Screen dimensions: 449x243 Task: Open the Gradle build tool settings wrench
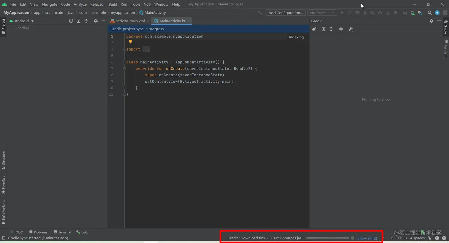(351, 29)
